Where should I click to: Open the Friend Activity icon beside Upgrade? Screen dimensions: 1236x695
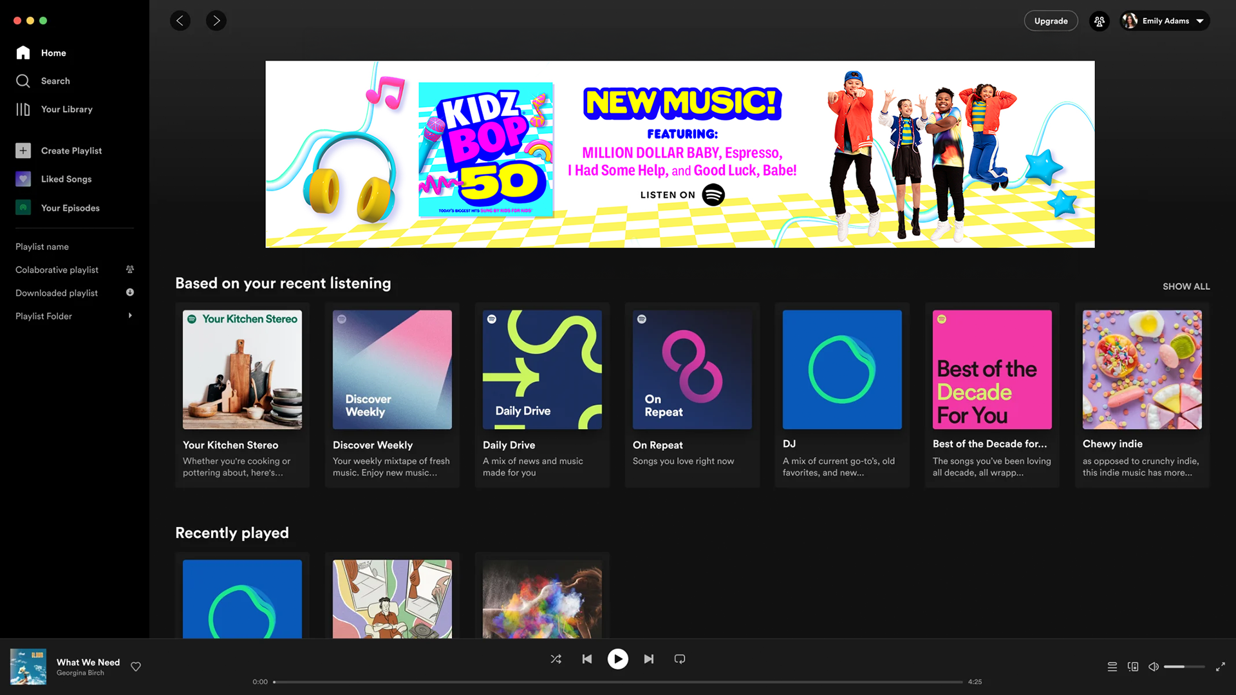coord(1100,21)
